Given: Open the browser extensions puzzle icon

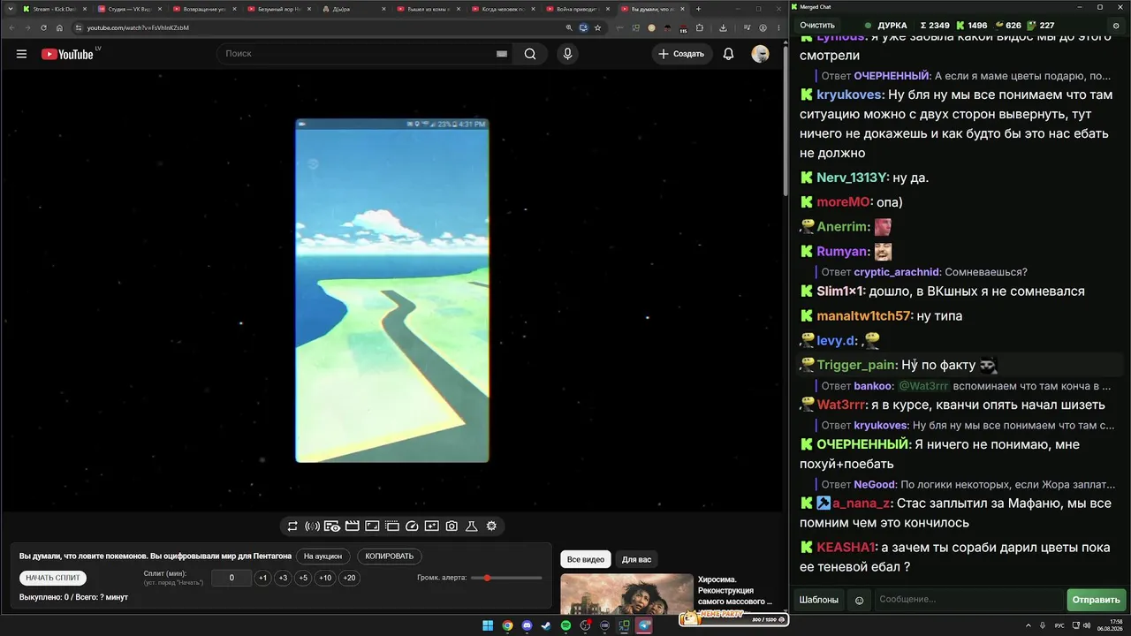Looking at the screenshot, I should pos(700,27).
